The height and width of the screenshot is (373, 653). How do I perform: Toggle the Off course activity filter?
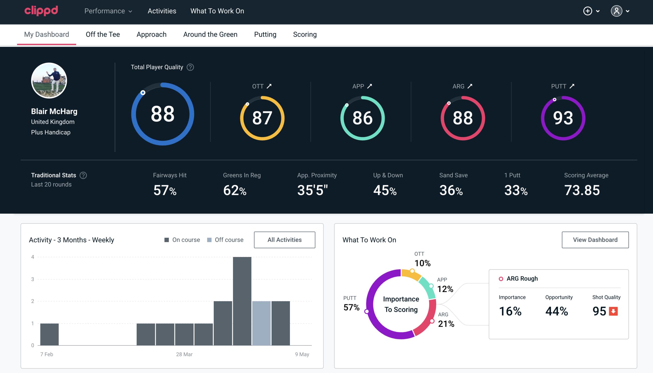pyautogui.click(x=224, y=240)
